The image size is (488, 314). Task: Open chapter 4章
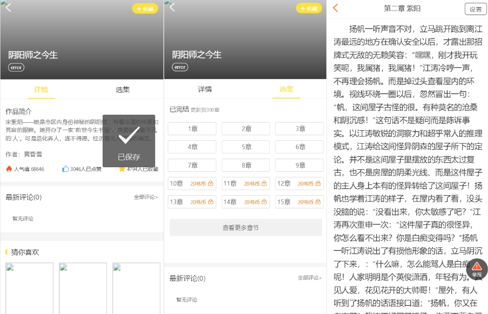pos(192,147)
